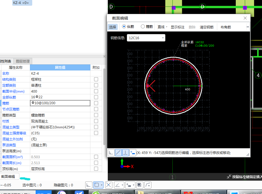Click 混凝土强度等级 value (C35)
The width and height of the screenshot is (262, 194).
(x=60, y=133)
